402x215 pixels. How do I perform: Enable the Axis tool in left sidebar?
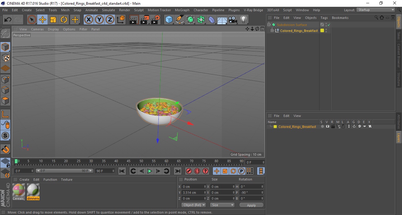[5, 114]
